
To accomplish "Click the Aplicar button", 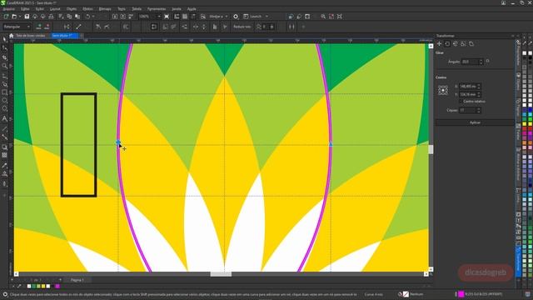I will pyautogui.click(x=475, y=122).
